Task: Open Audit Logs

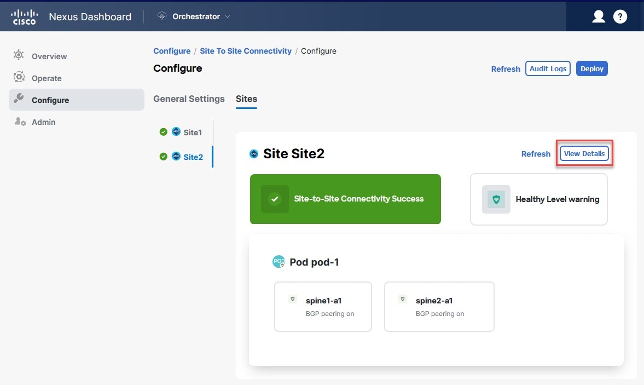Action: click(548, 68)
